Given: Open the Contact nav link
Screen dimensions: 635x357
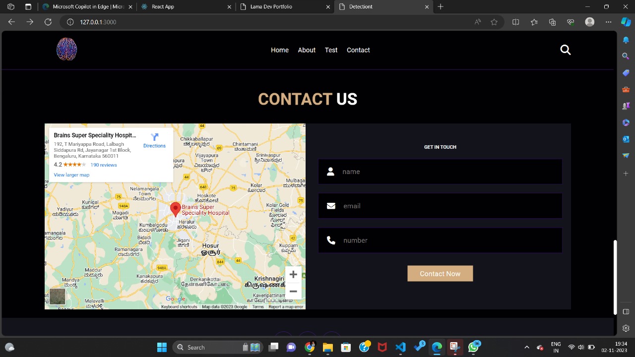Looking at the screenshot, I should click(x=358, y=50).
